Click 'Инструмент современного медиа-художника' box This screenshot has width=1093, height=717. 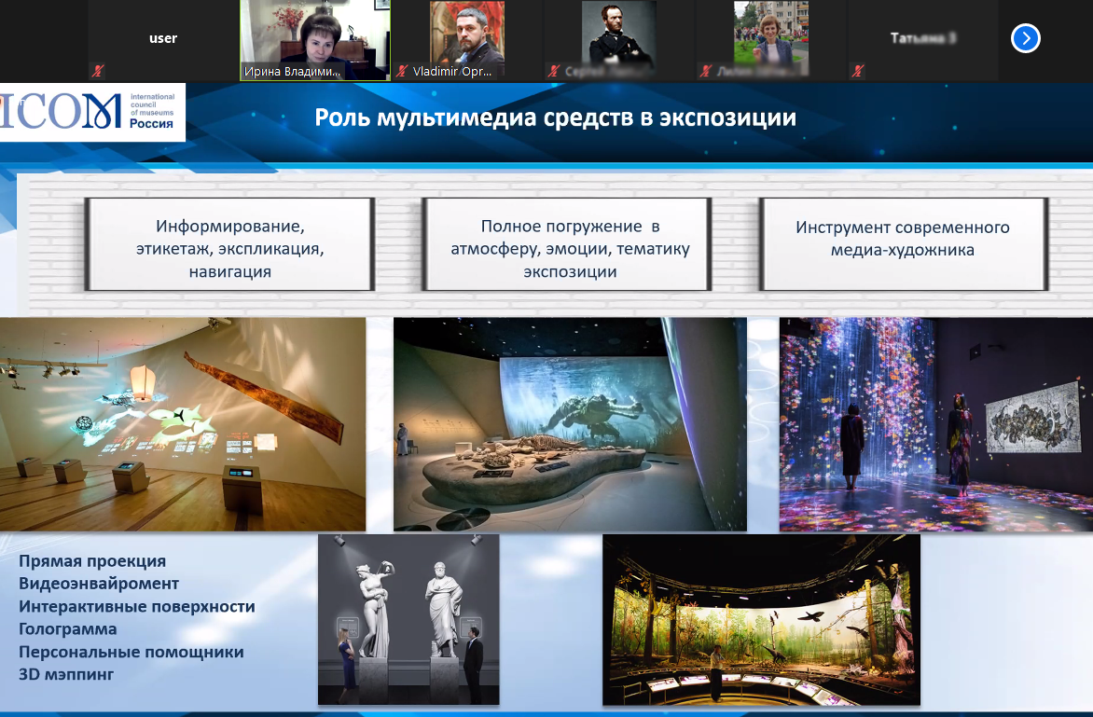coord(902,240)
